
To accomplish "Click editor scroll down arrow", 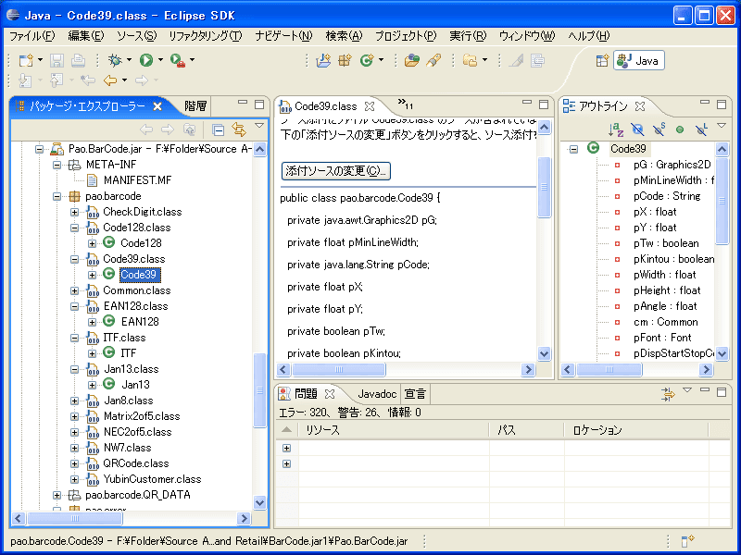I will coord(544,353).
